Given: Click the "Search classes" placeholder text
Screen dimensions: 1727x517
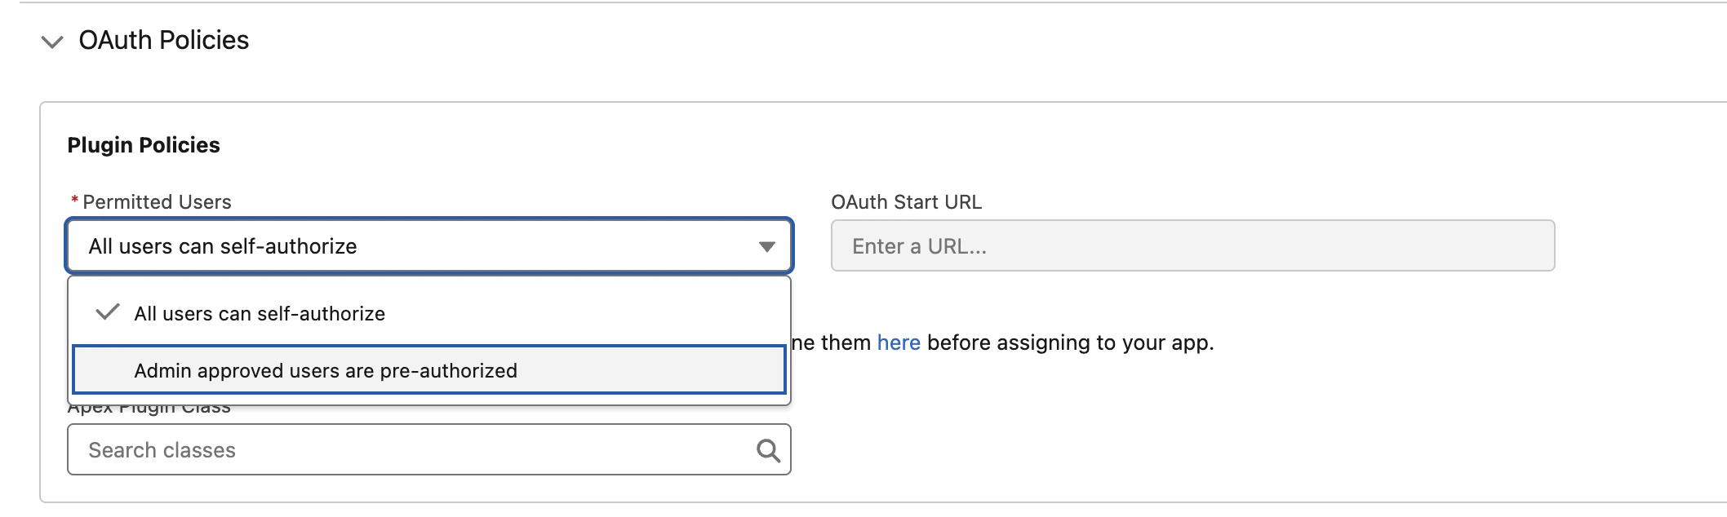Looking at the screenshot, I should (x=162, y=450).
